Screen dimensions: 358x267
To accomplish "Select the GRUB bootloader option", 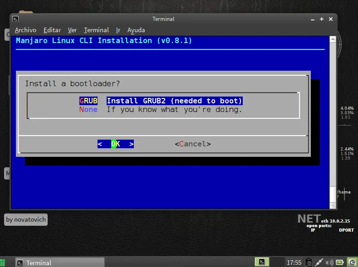I will tap(88, 101).
